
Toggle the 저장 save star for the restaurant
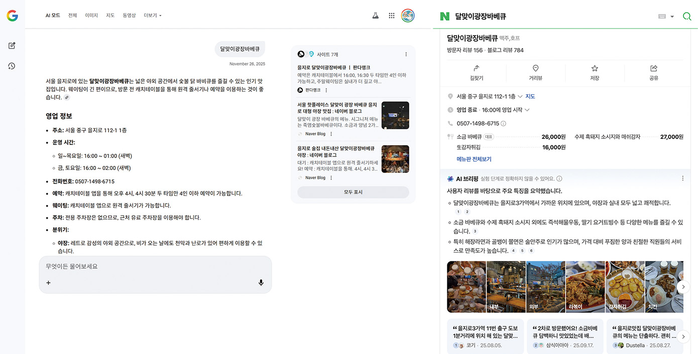[x=594, y=71]
